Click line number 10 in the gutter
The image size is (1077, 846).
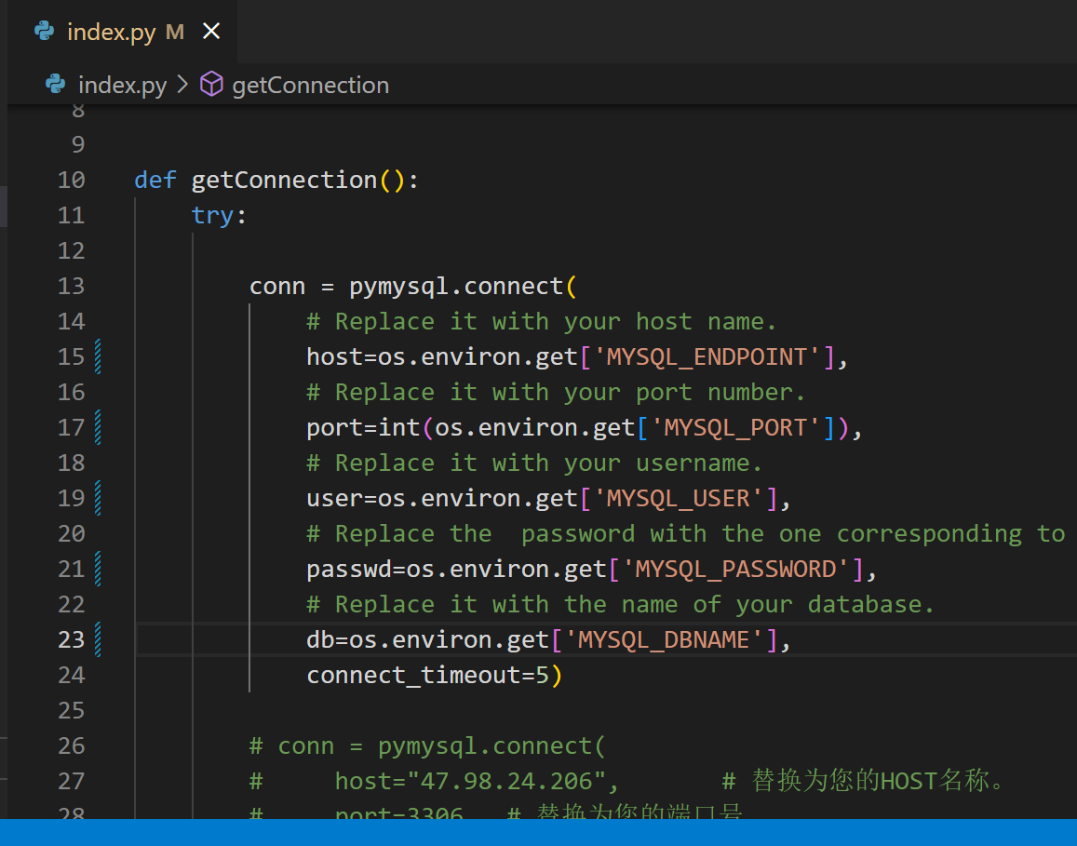(72, 180)
